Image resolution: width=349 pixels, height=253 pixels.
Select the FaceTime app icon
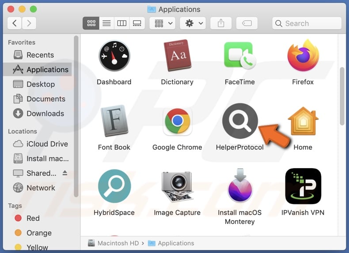[x=240, y=55]
